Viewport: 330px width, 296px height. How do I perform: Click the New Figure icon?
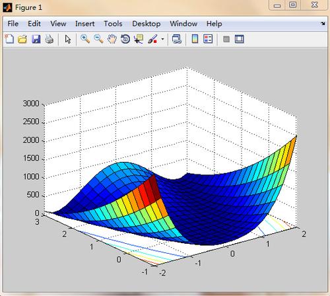9,39
